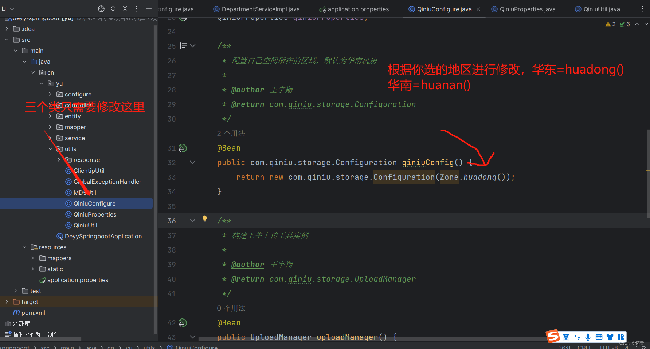The image size is (650, 349).
Task: Select QiniuUtil in the project tree
Action: [85, 225]
